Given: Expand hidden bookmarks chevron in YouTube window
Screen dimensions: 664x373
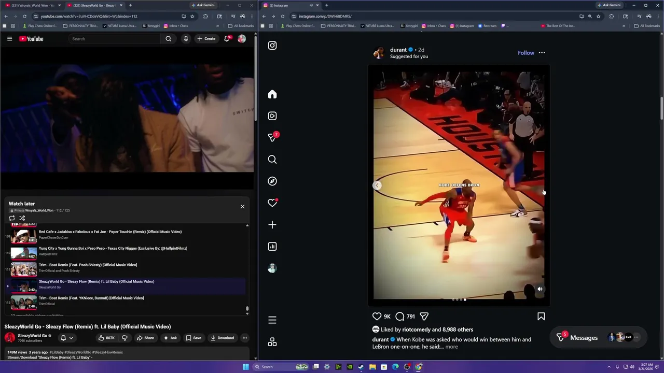Looking at the screenshot, I should pyautogui.click(x=218, y=26).
